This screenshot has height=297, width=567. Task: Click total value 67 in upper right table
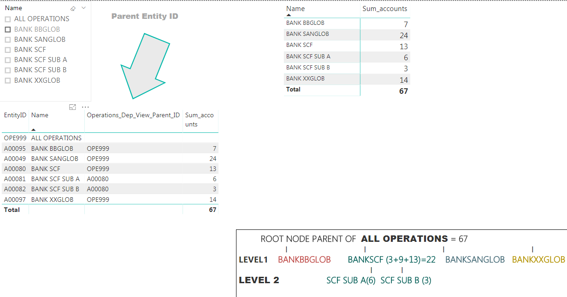tap(403, 91)
